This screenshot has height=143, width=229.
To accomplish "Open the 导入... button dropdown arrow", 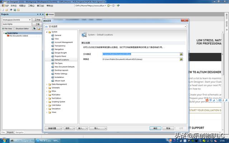I will (106, 128).
